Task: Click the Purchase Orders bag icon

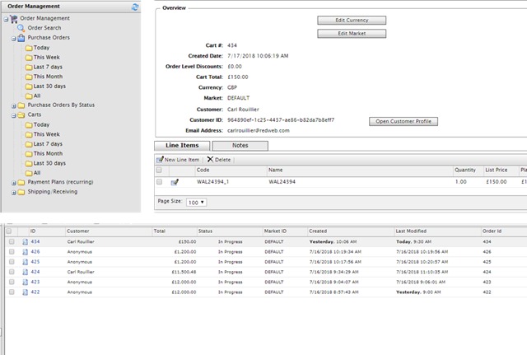Action: pos(21,38)
